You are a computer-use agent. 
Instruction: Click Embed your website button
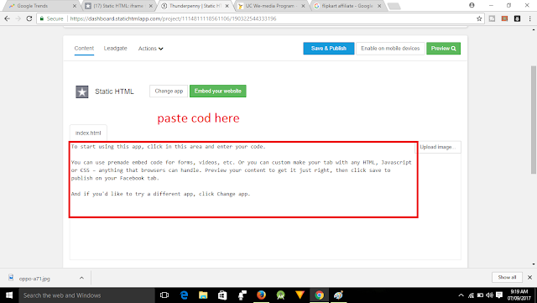pos(218,91)
